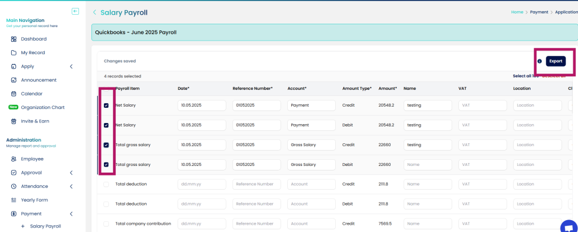The height and width of the screenshot is (232, 578).
Task: Go to Payment breadcrumb link
Action: click(538, 12)
